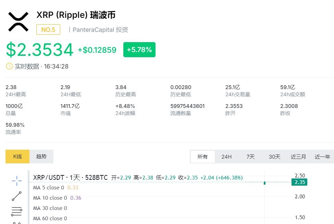Click the MA 5 close indicator label
Image resolution: width=334 pixels, height=224 pixels.
click(48, 188)
